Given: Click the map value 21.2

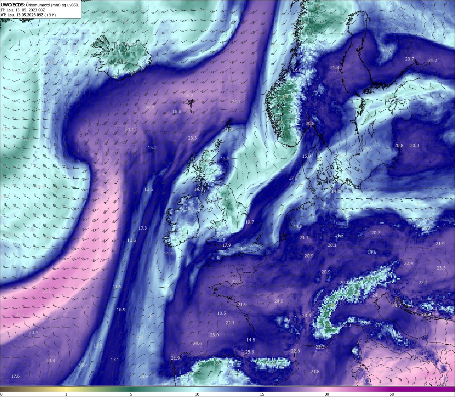Looking at the screenshot, I should click(433, 61).
